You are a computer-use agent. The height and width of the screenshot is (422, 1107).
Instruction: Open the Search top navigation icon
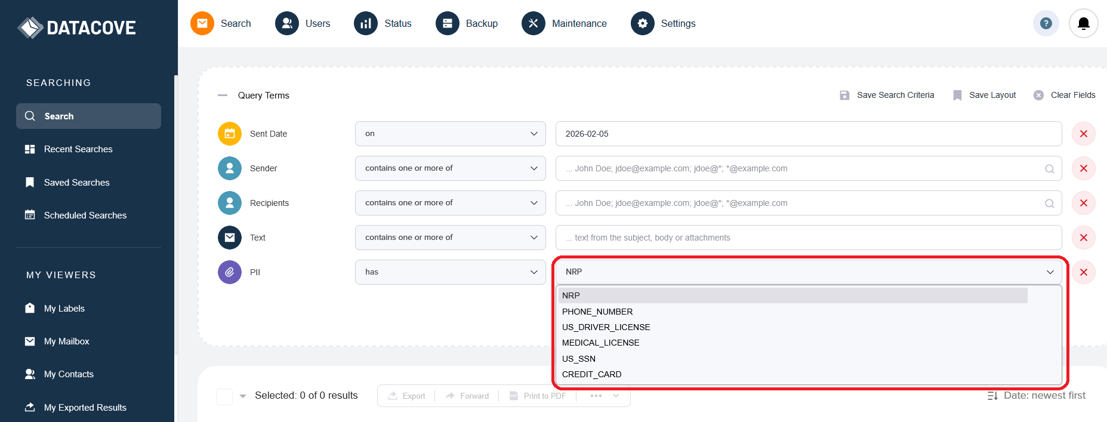[202, 23]
